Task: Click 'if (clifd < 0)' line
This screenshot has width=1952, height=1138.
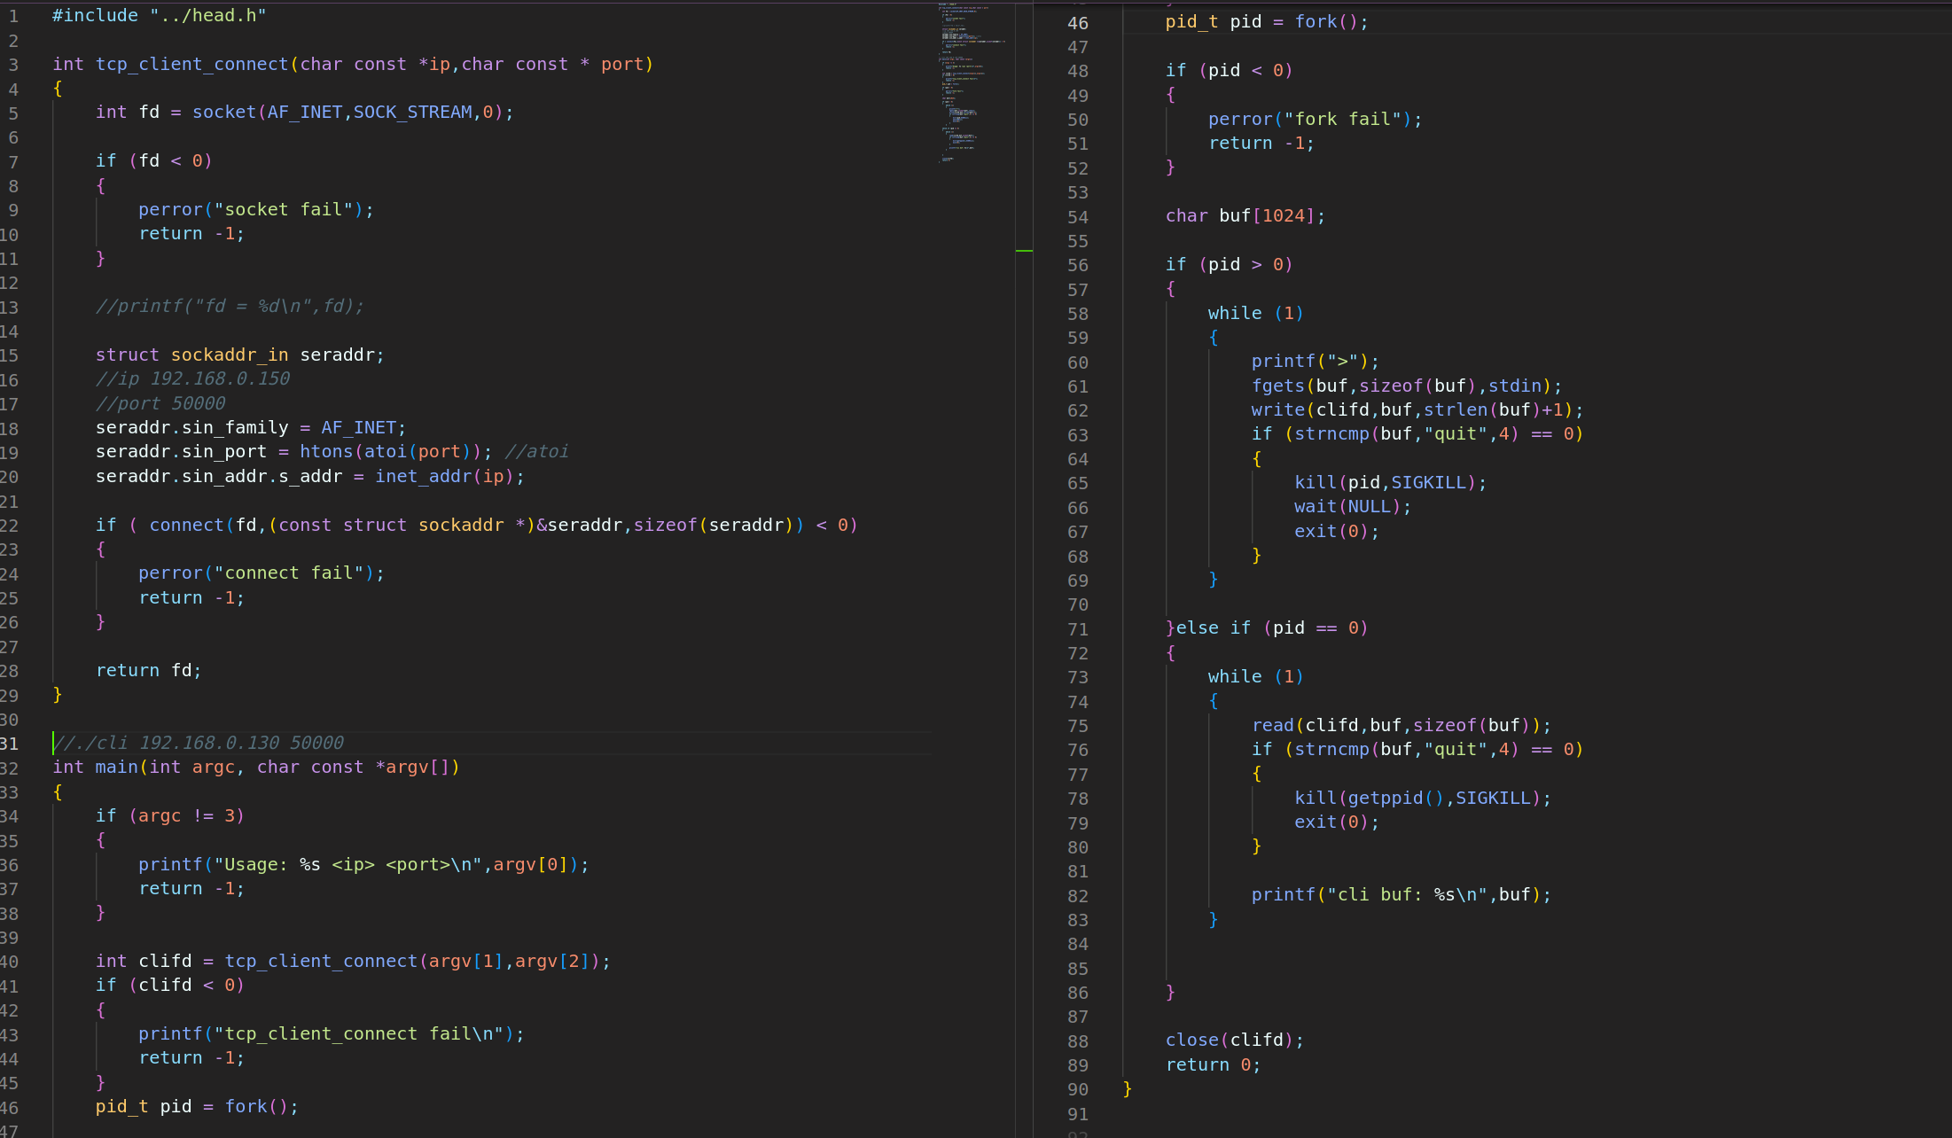Action: click(x=170, y=985)
